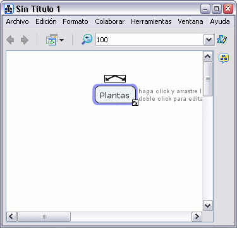237x228 pixels.
Task: Click the horizontal scrollbar thumb
Action: (x=44, y=217)
